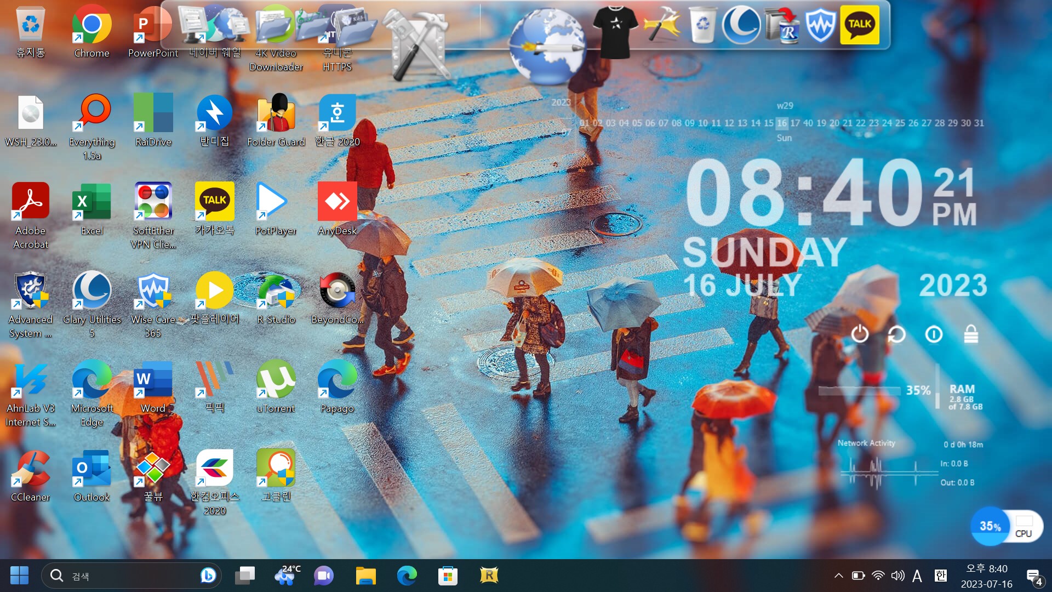Open AhnLab V3 Internet Security

point(31,394)
